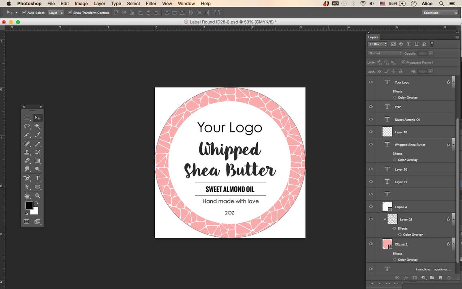The image size is (462, 289).
Task: Select the Gradient tool
Action: click(38, 161)
